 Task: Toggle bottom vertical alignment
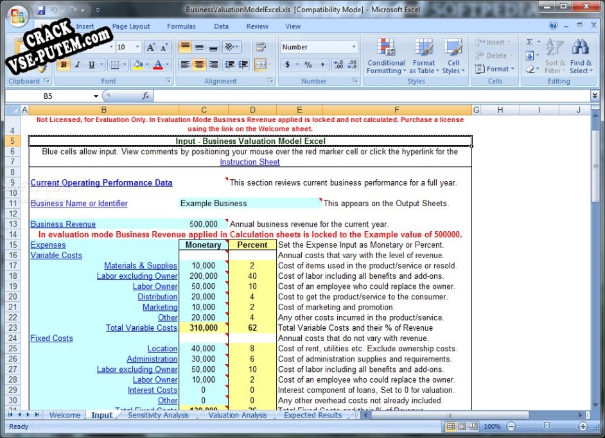tap(213, 47)
